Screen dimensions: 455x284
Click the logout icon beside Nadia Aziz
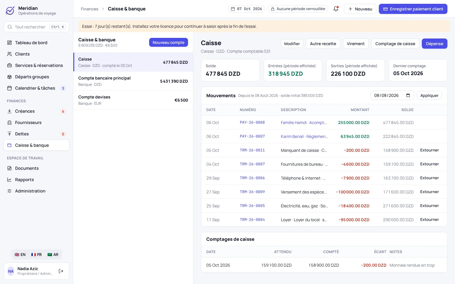tap(61, 271)
